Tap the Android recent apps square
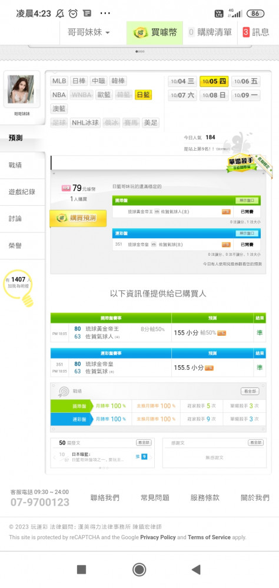The height and width of the screenshot is (588, 279). [81, 570]
